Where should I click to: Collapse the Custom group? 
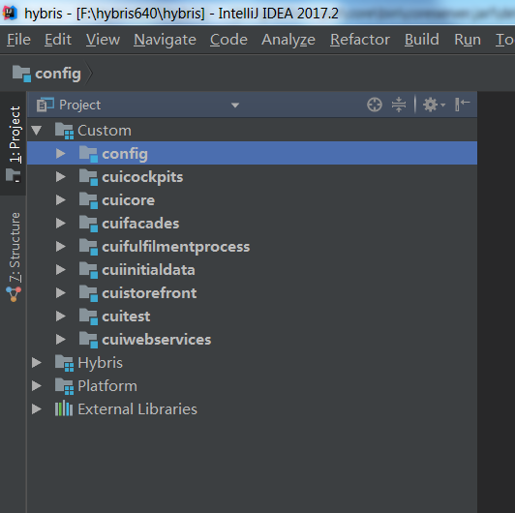point(36,131)
